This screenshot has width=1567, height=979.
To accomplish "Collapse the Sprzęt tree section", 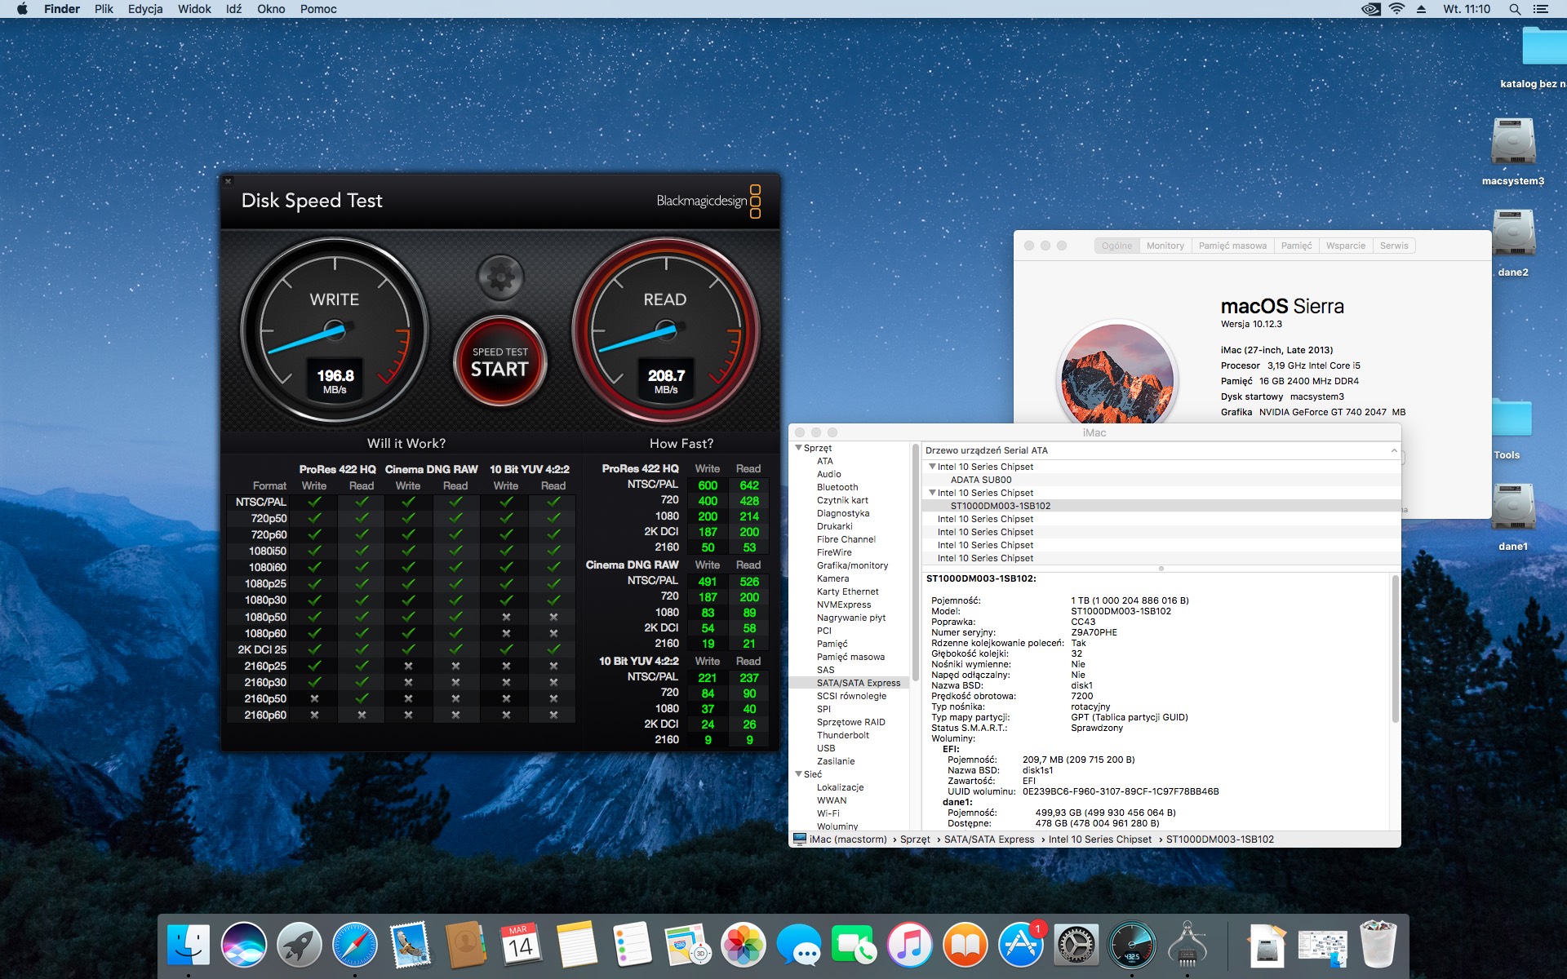I will pos(798,448).
